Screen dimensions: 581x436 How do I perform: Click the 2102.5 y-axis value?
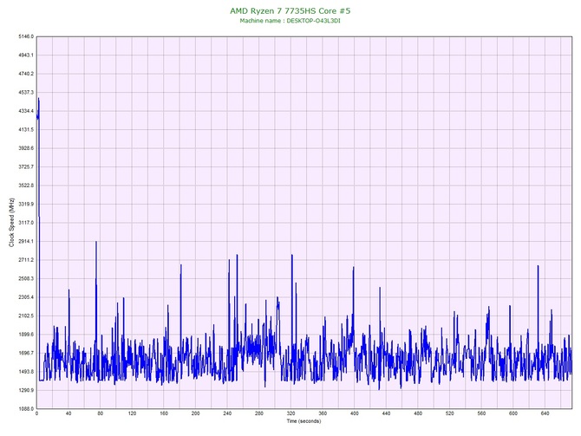coord(26,316)
